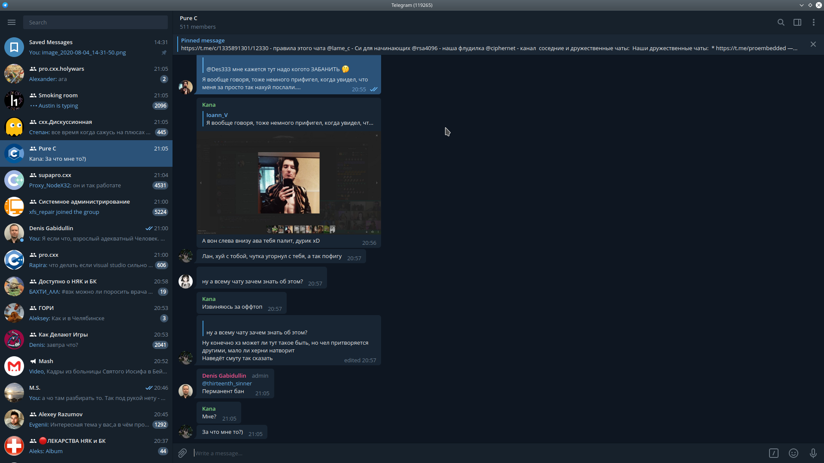Screen dimensions: 824x463
Task: Click the Системное администрирование orange avatar
Action: pos(14,207)
